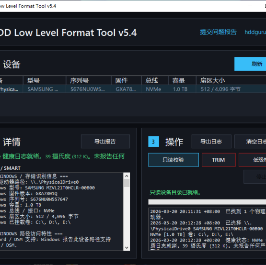Click the 序列号 column header
Screen dimensions: 266x265
(89, 80)
